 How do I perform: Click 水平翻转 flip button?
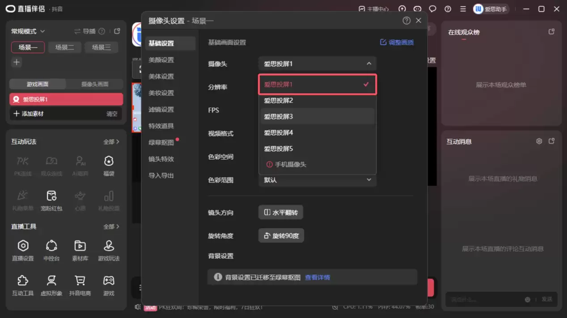click(x=281, y=213)
